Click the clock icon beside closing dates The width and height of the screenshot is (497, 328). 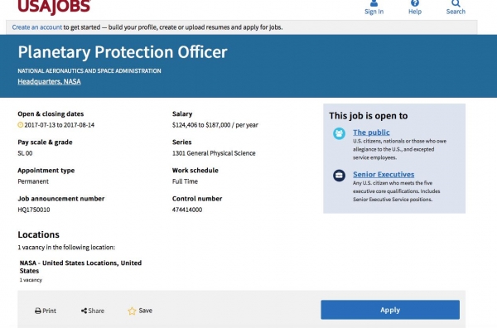pos(20,125)
